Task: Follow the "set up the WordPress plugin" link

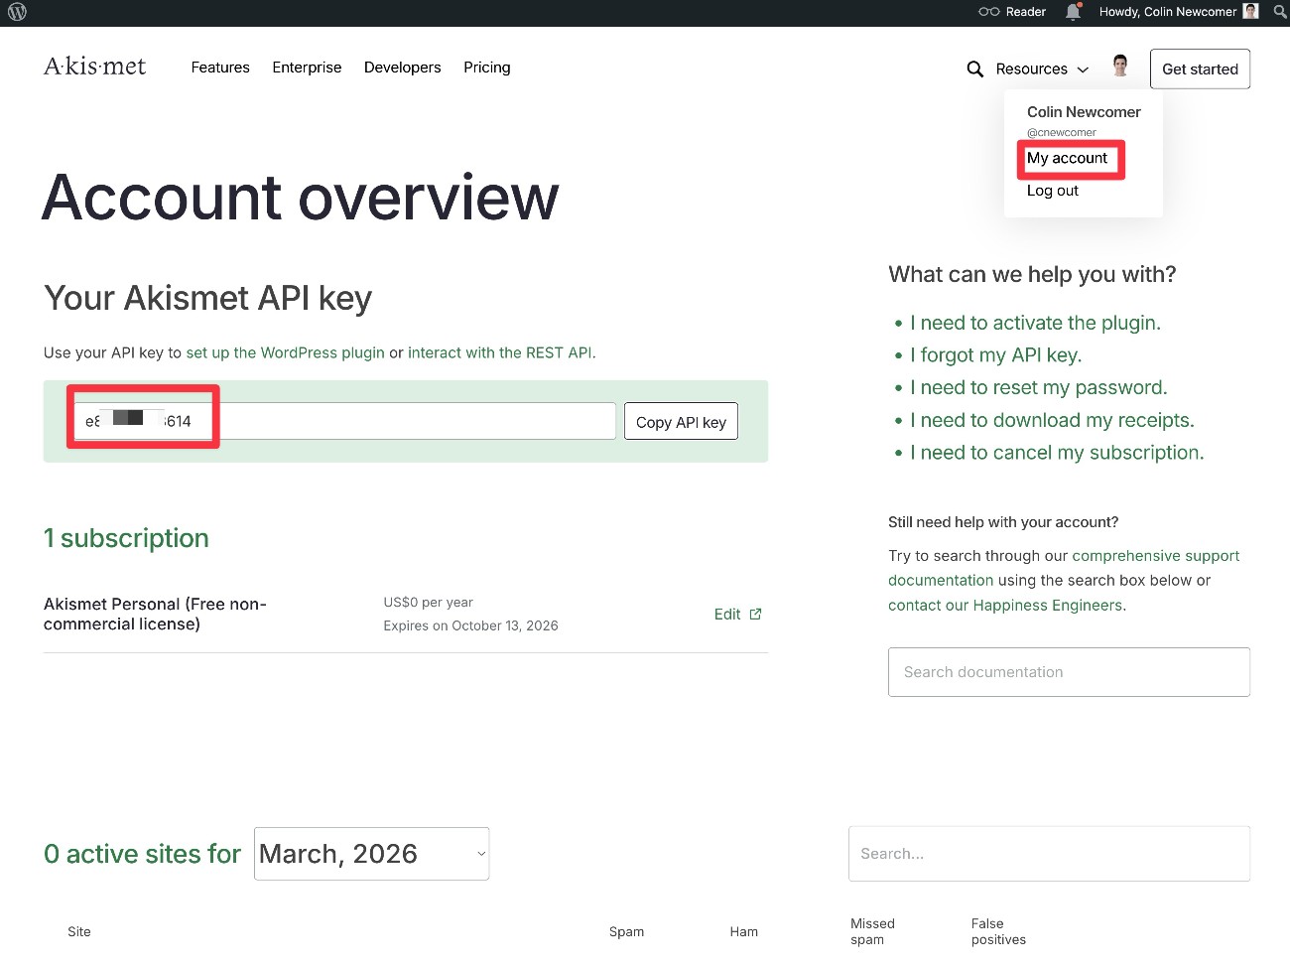Action: 285,352
